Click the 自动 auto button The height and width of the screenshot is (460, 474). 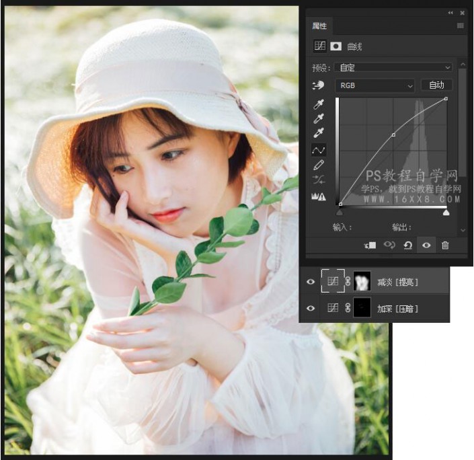click(436, 85)
